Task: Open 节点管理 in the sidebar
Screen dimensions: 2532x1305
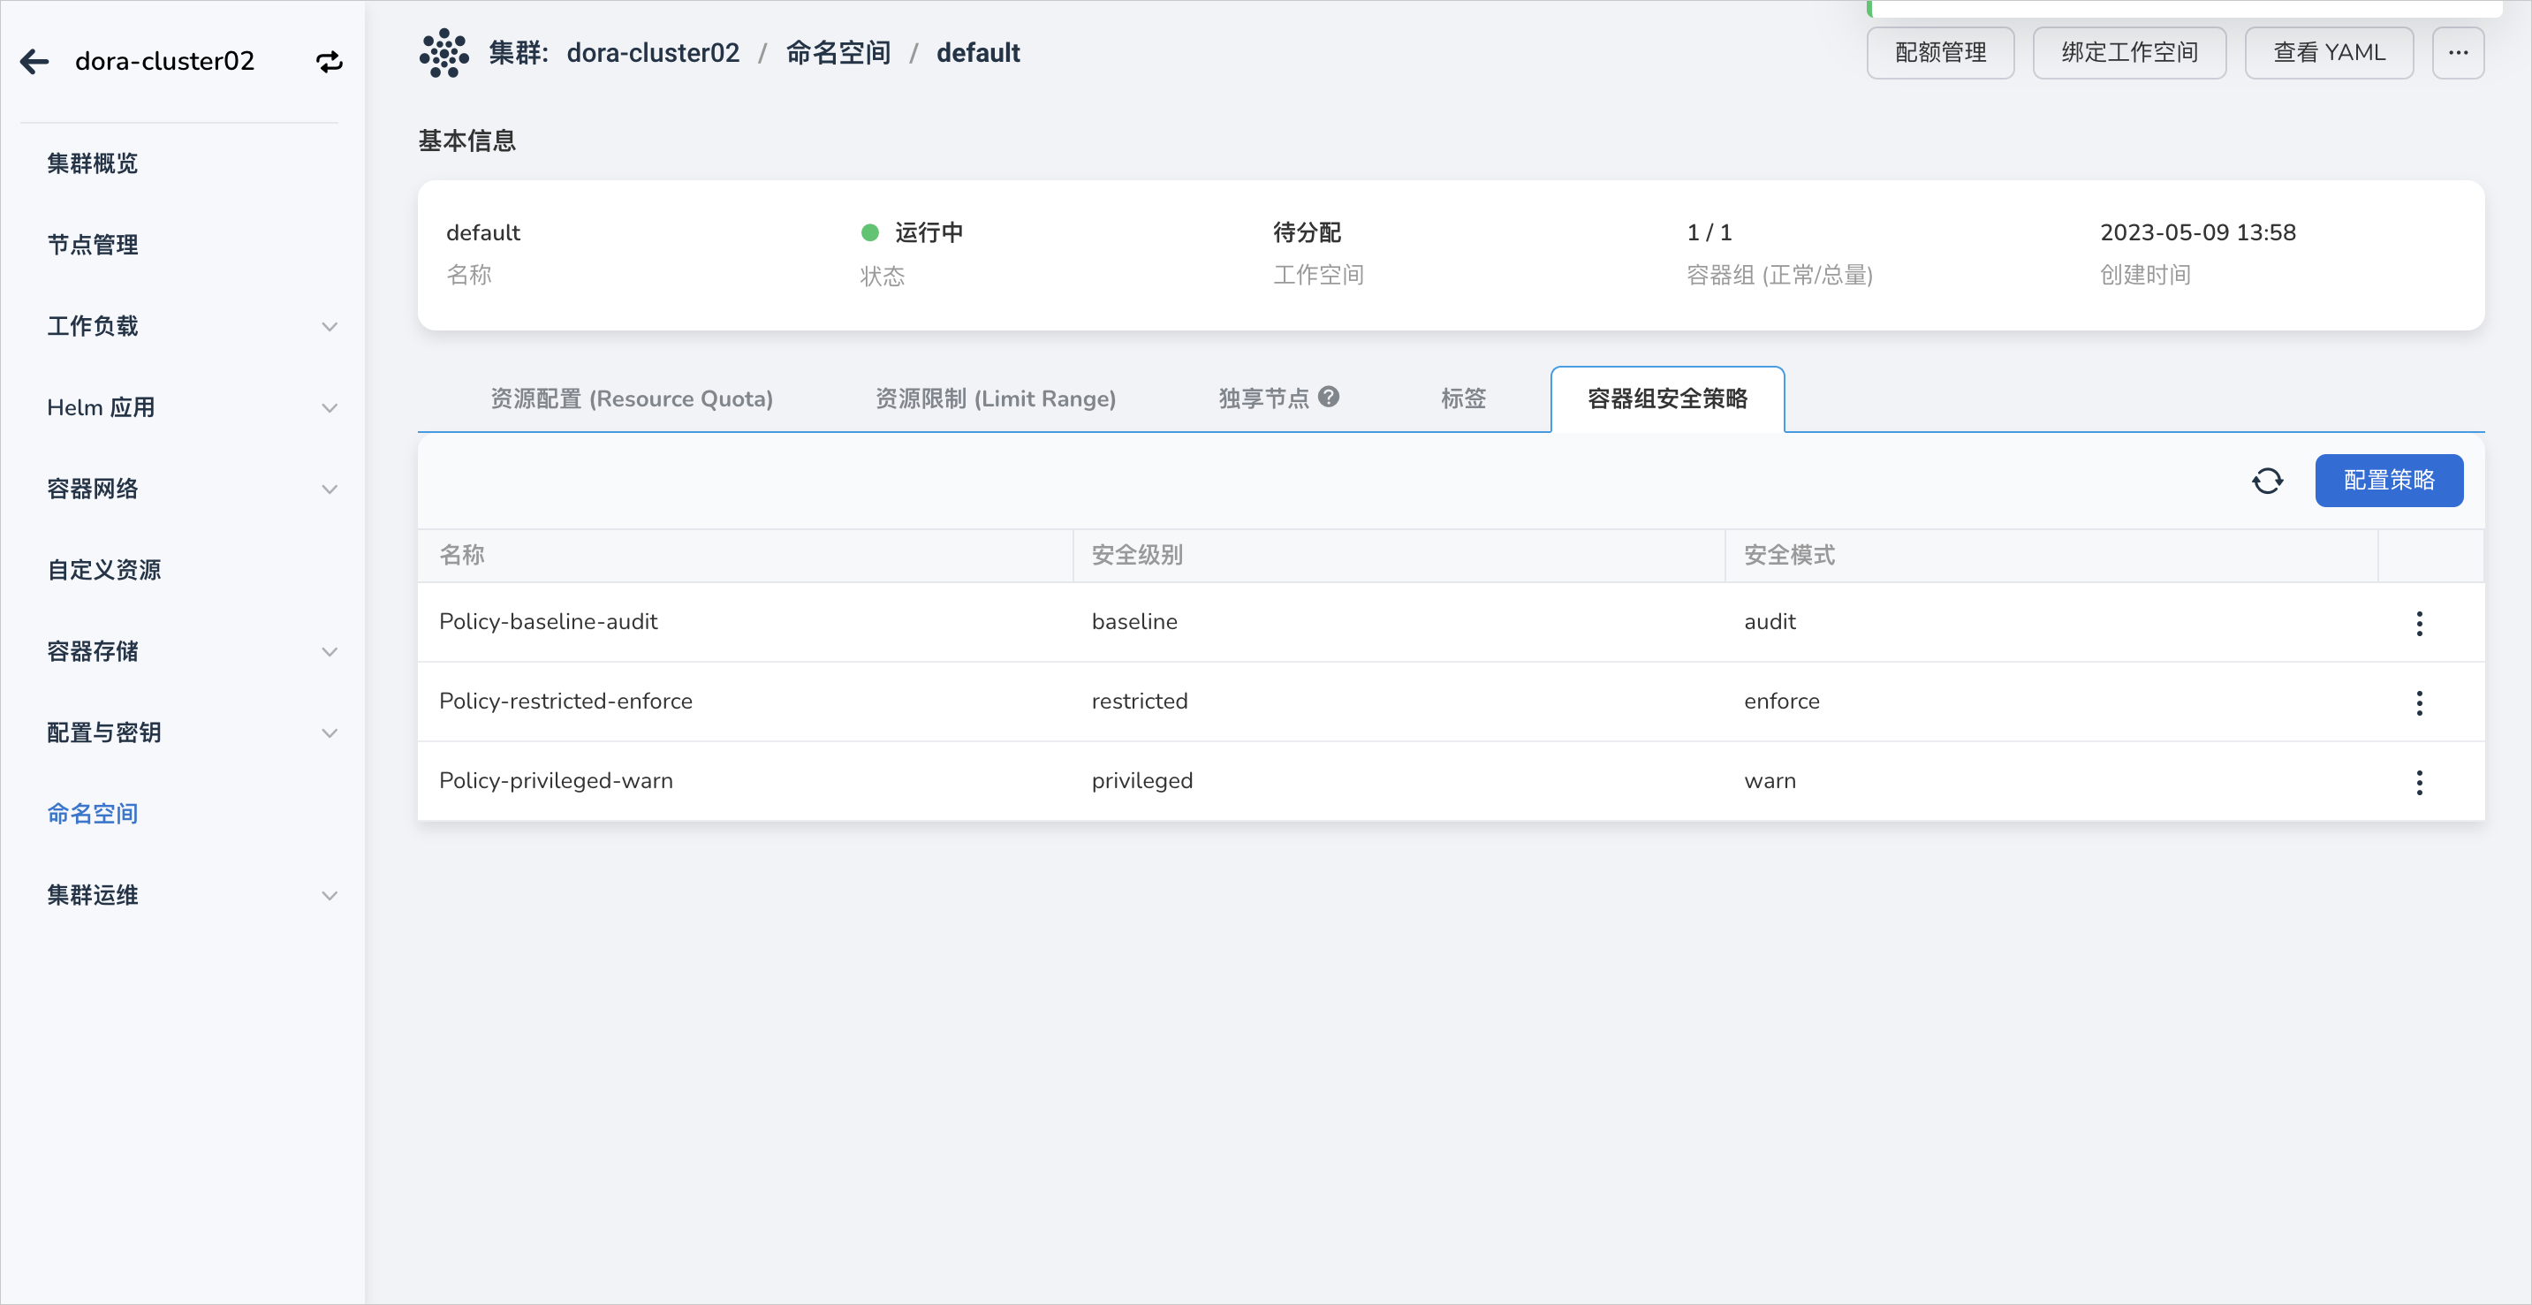Action: pyautogui.click(x=93, y=245)
